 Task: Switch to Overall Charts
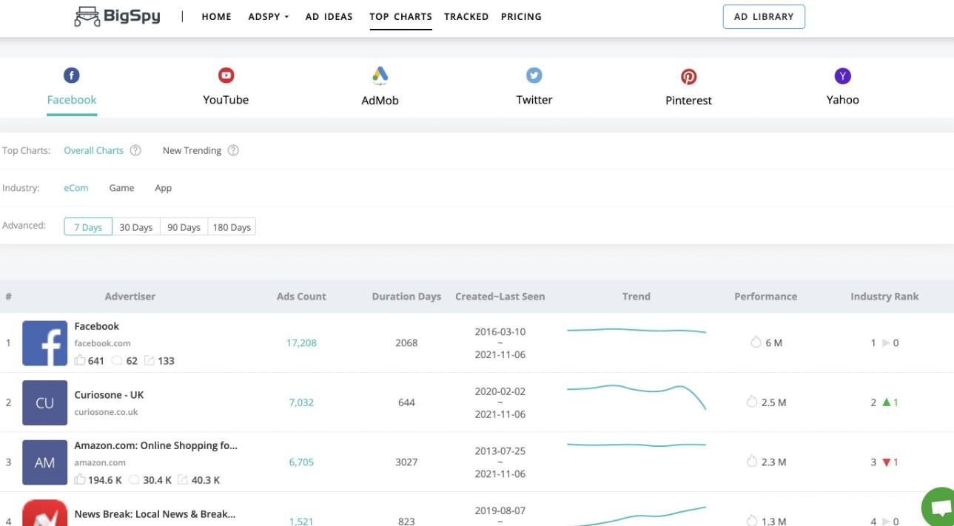tap(93, 150)
